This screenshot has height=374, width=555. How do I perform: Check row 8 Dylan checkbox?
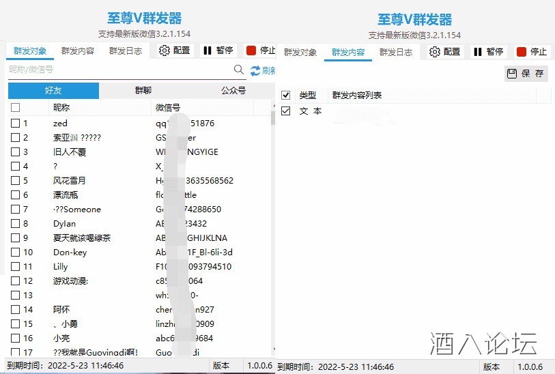[15, 224]
